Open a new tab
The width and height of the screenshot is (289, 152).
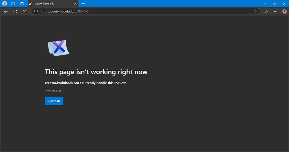click(x=83, y=4)
